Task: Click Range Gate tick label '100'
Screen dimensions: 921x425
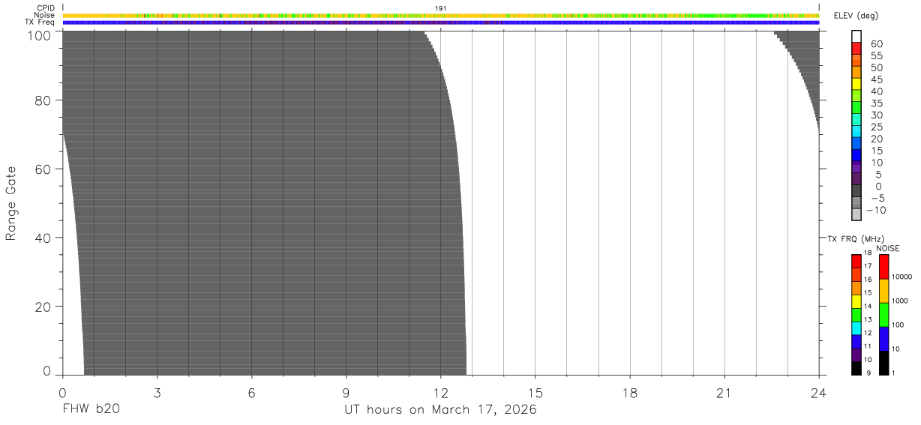Action: pos(40,35)
